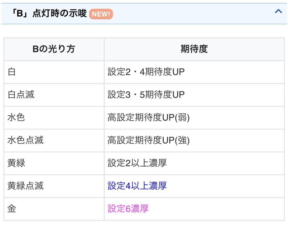Click the blue 設定4以上濃厚 text
288x231 pixels.
click(137, 186)
